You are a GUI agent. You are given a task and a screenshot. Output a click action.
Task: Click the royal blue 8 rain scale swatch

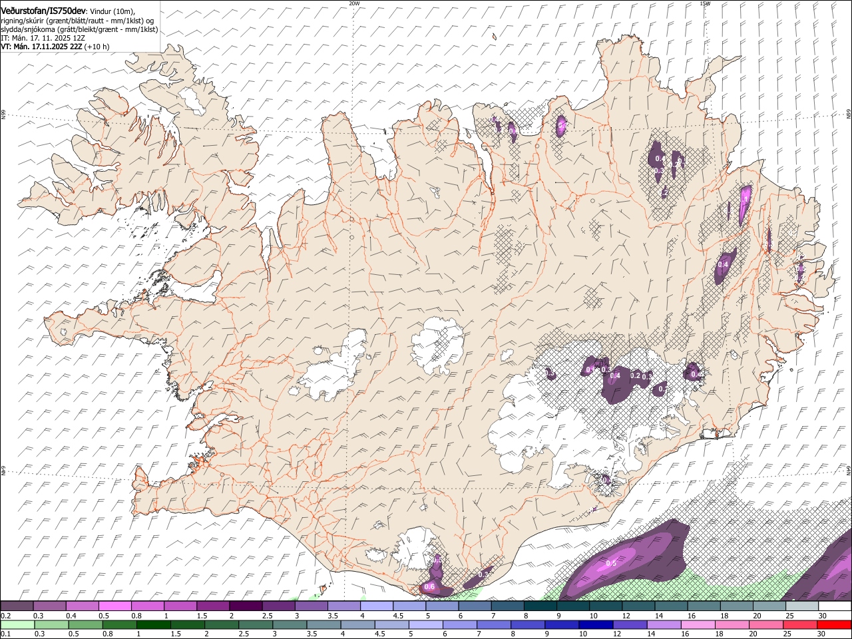click(x=527, y=624)
